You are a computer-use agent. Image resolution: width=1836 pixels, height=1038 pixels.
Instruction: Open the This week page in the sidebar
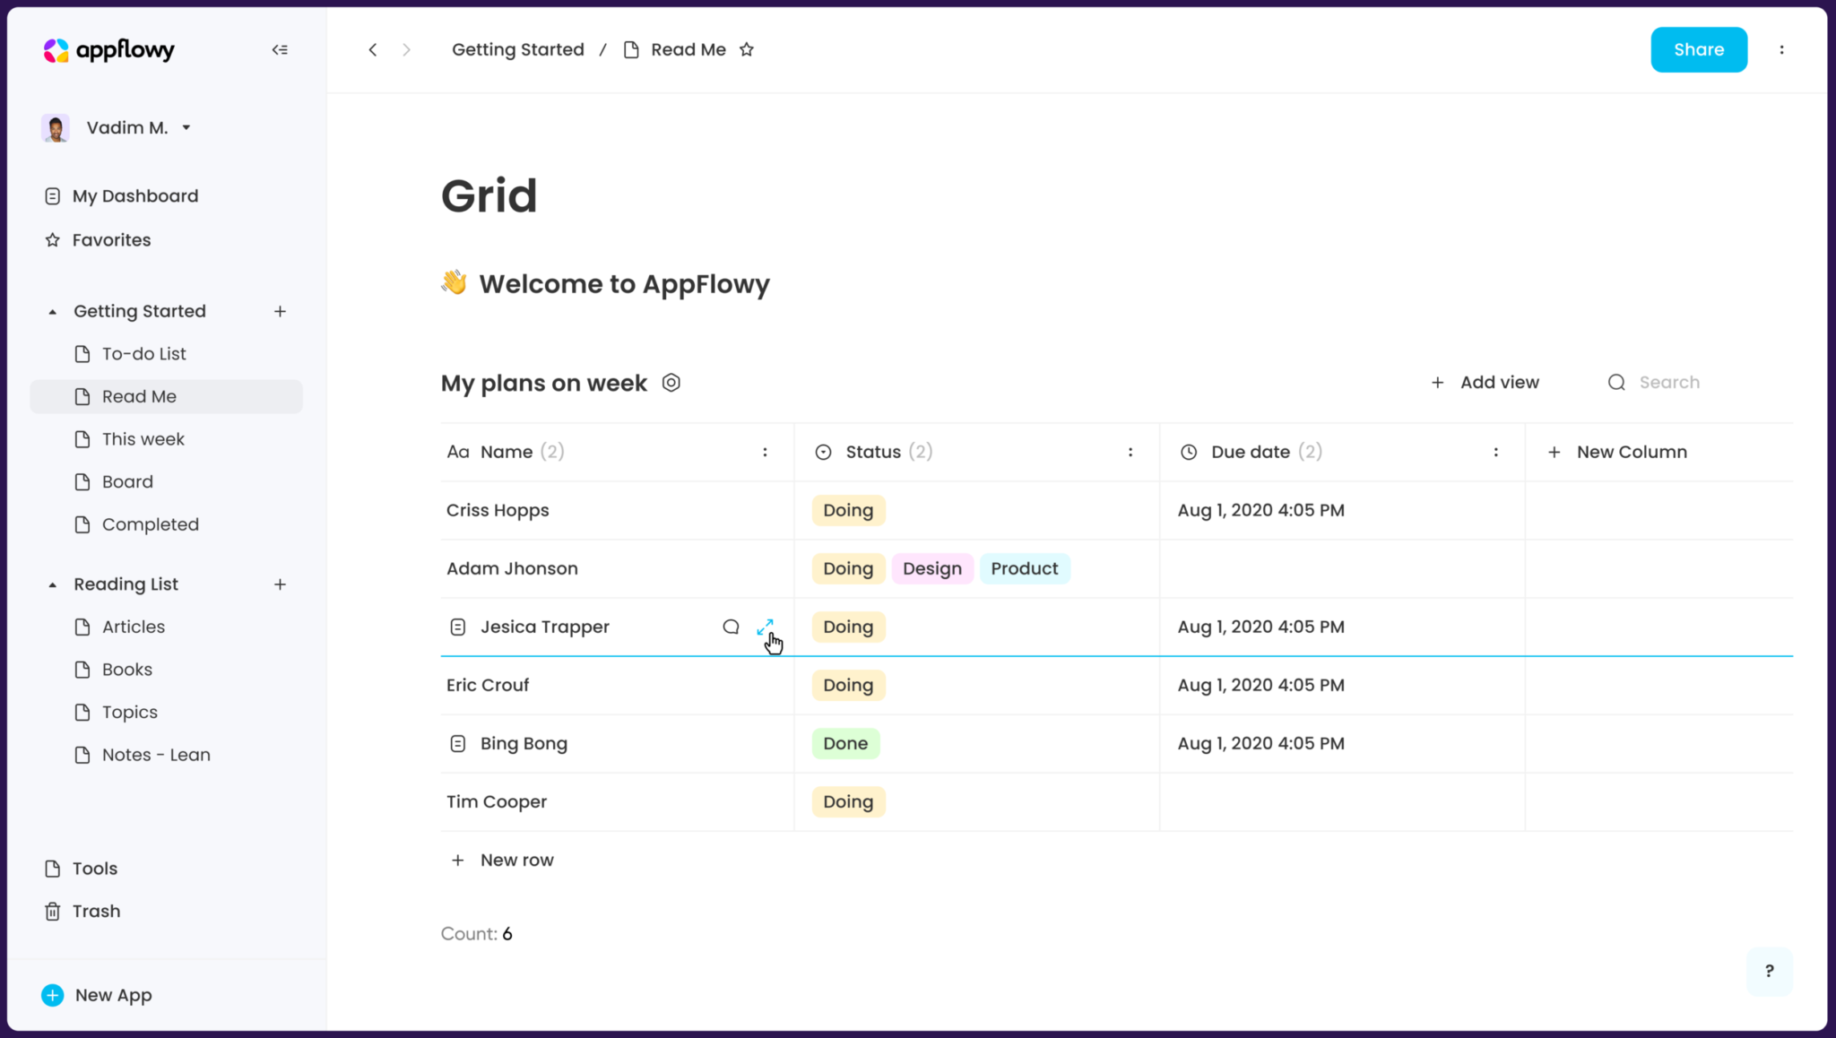pos(143,439)
